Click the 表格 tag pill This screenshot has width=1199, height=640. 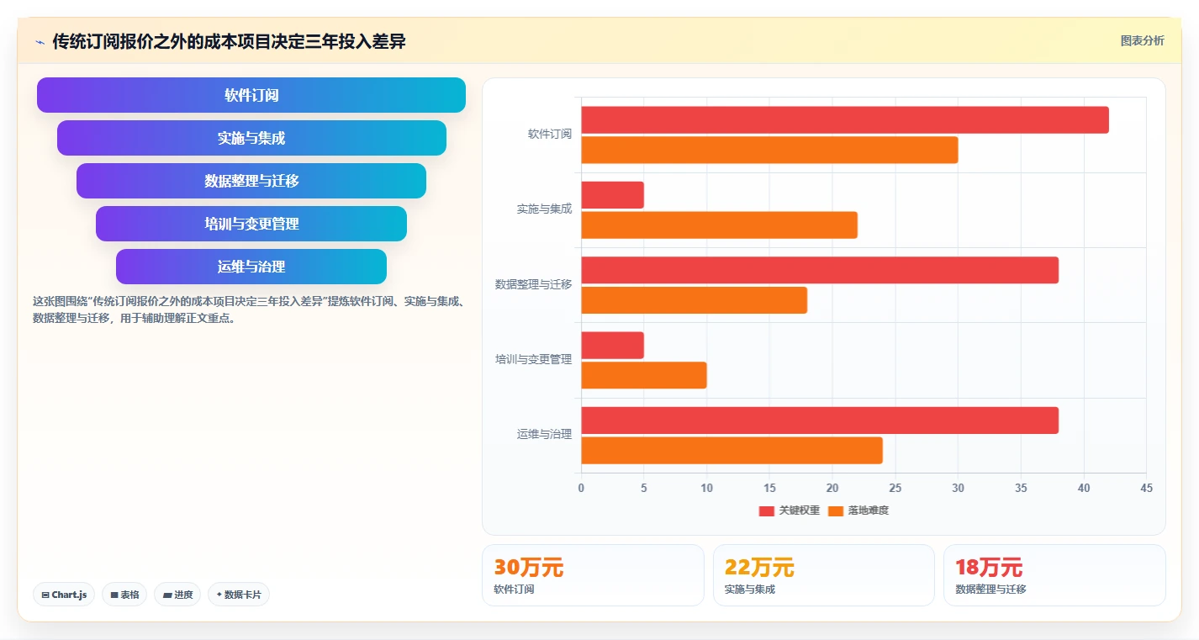[x=124, y=595]
